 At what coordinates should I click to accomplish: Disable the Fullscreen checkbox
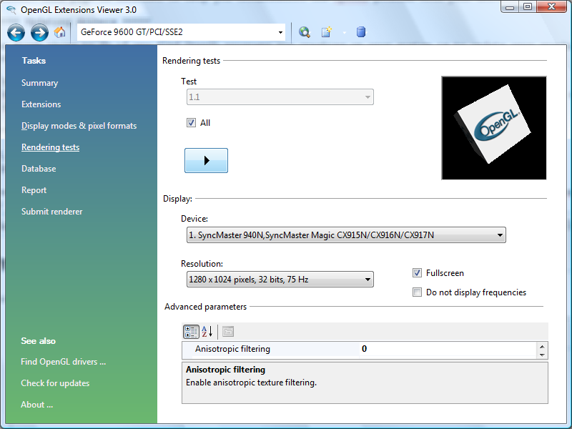tap(418, 273)
